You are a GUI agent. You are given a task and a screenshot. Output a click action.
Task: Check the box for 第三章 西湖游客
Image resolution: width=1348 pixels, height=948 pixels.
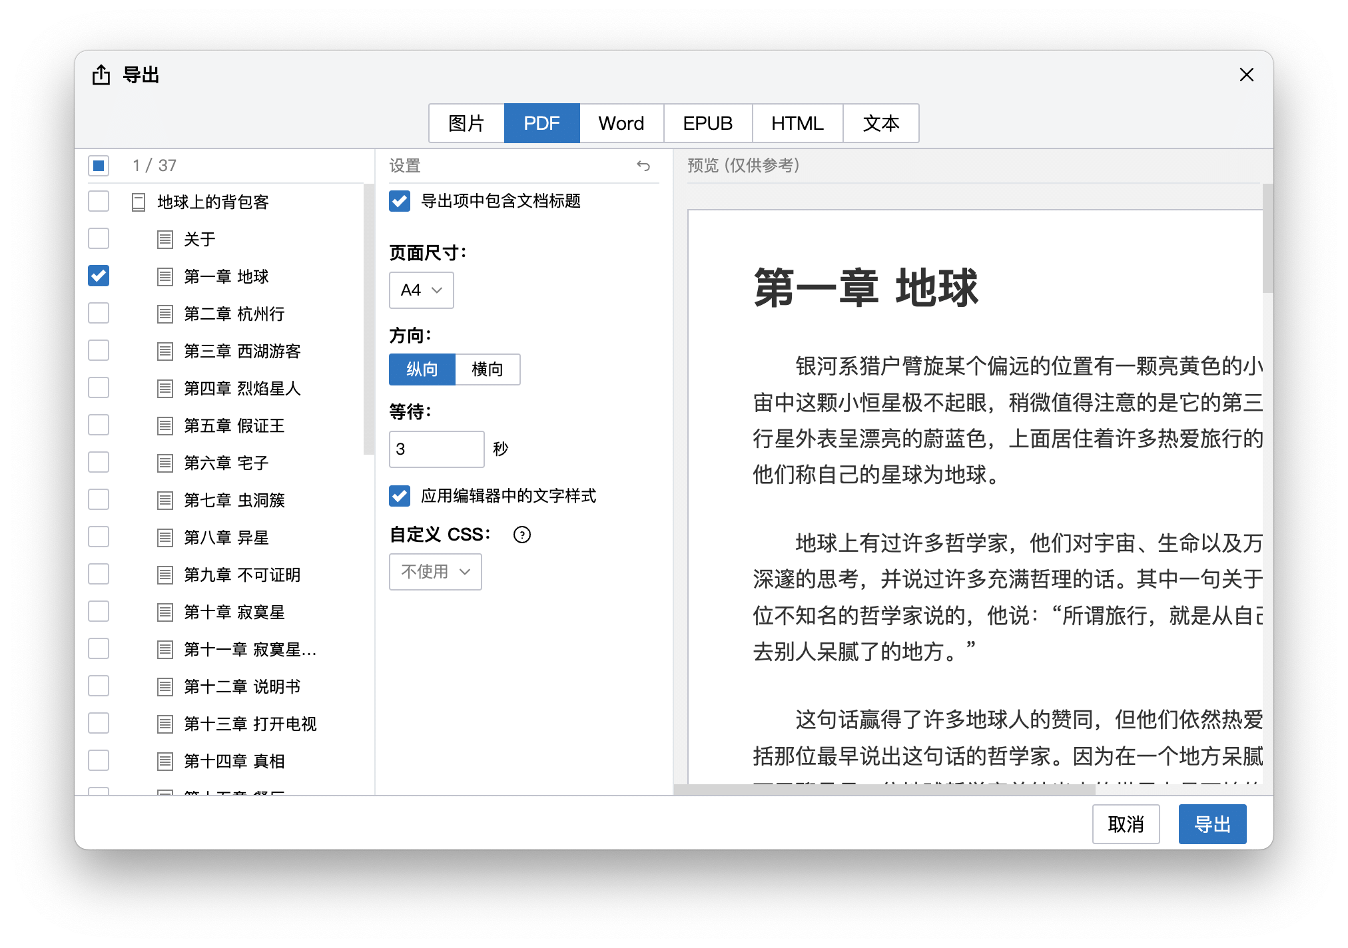click(99, 350)
